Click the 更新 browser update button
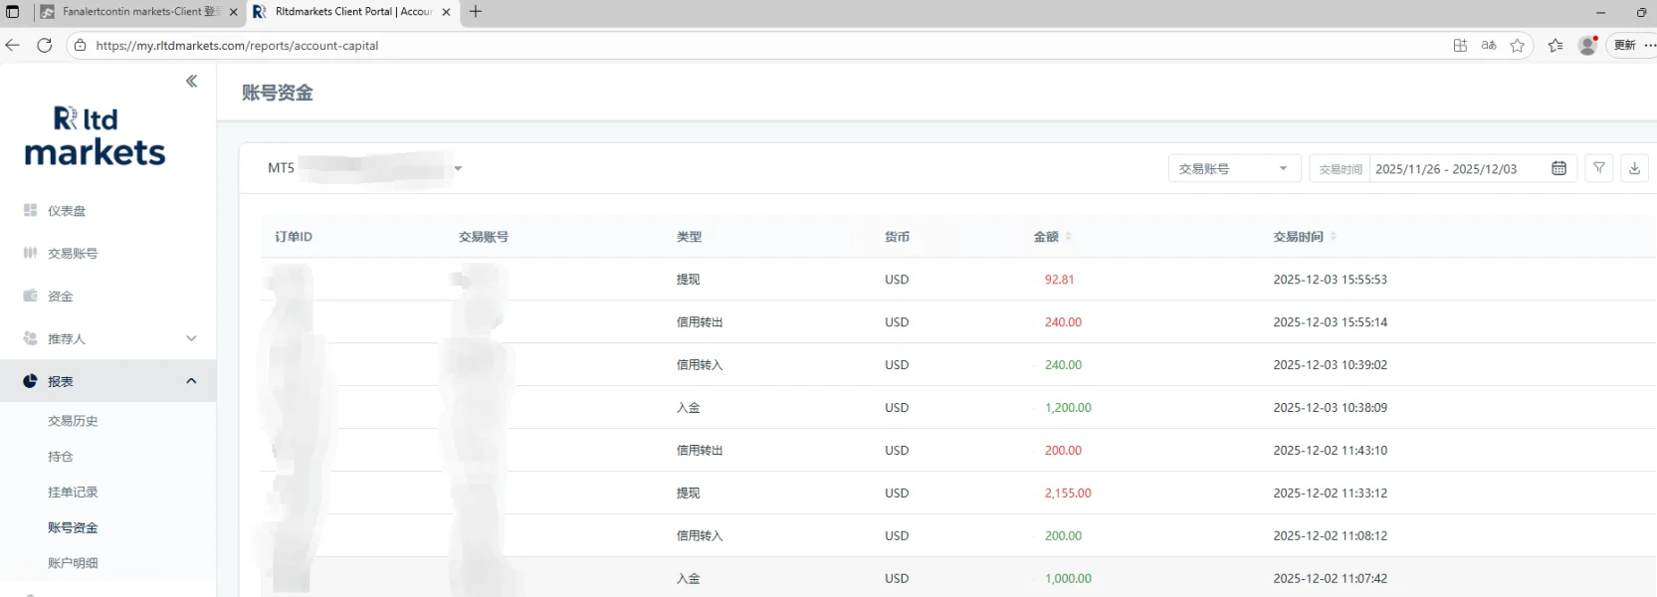 [x=1624, y=45]
